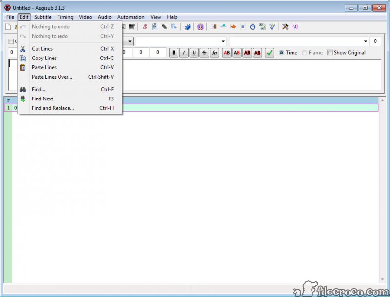Open the Attachments list
Image resolution: width=390 pixels, height=297 pixels.
click(x=164, y=27)
